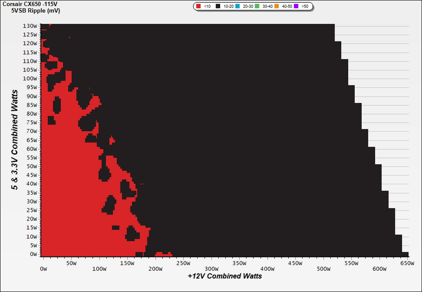The width and height of the screenshot is (422, 292).
Task: Click the black 10-20 legend swatch
Action: click(218, 6)
